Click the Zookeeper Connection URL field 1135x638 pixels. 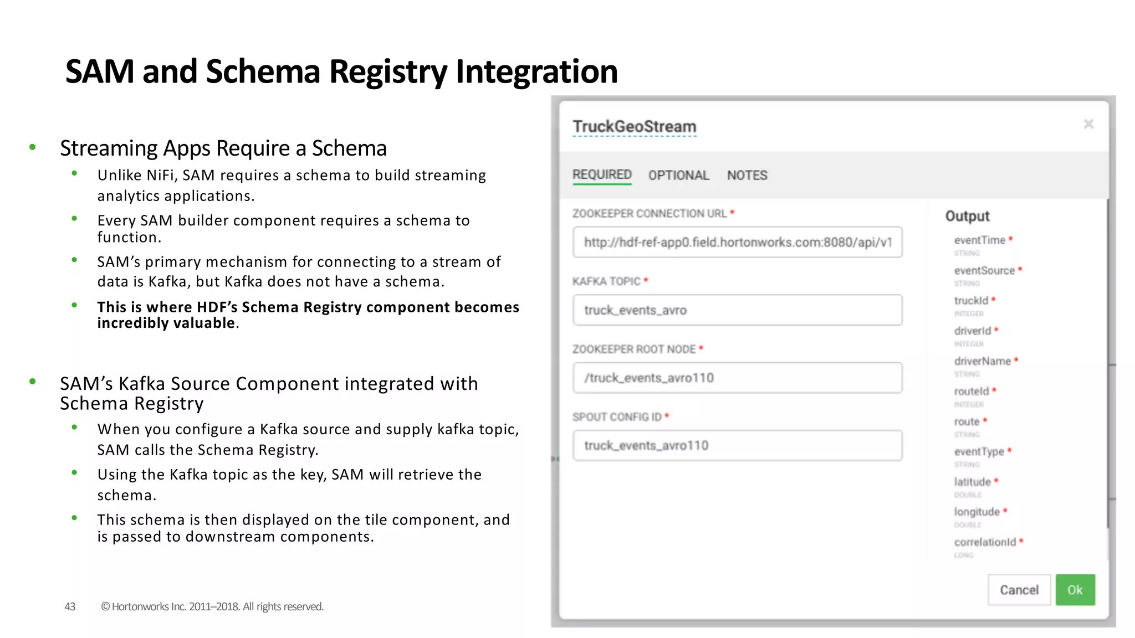tap(738, 242)
